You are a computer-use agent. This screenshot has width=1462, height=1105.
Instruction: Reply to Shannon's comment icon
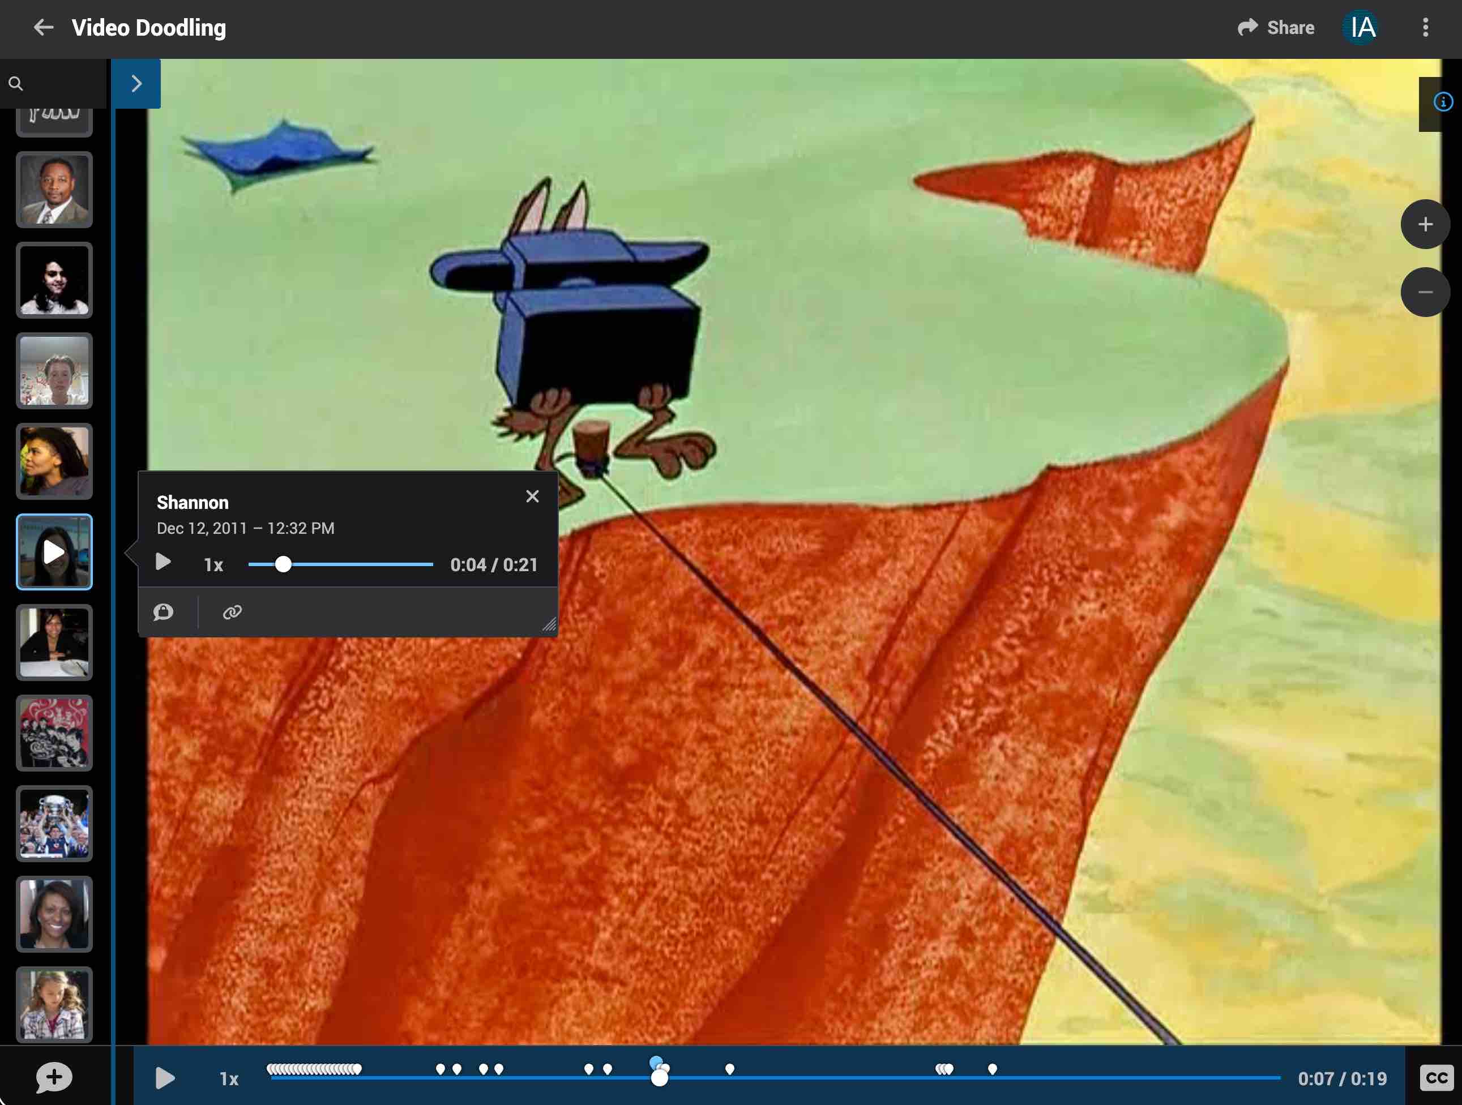[163, 612]
